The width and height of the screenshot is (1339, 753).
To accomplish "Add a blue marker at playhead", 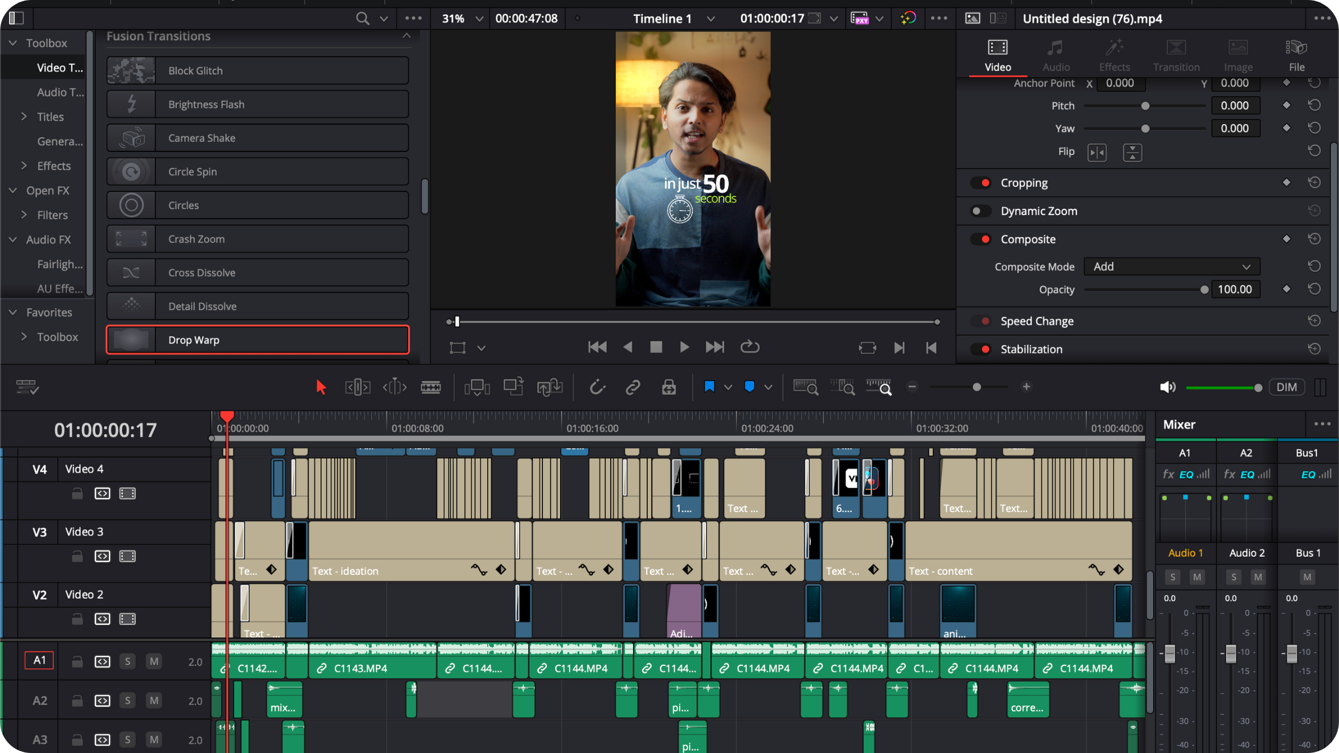I will [750, 387].
